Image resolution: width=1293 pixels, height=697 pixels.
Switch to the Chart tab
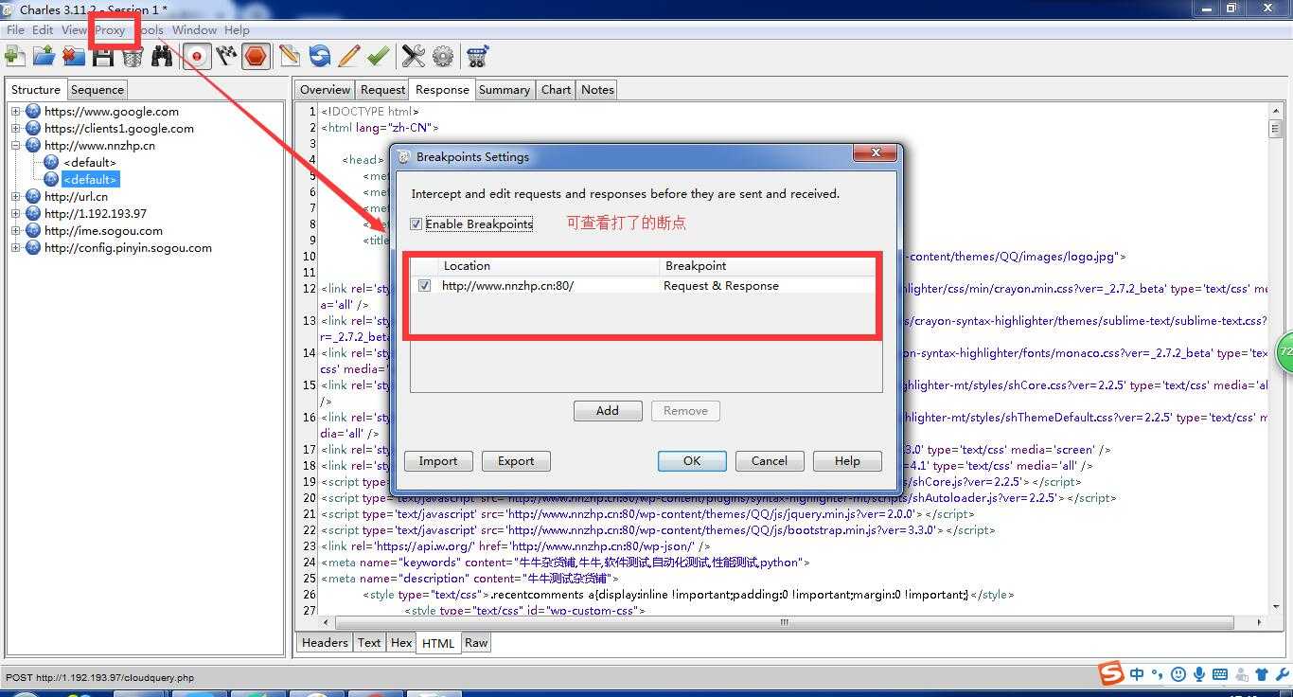pyautogui.click(x=556, y=89)
